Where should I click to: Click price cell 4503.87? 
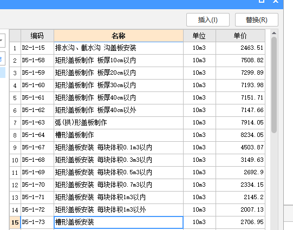pos(240,148)
